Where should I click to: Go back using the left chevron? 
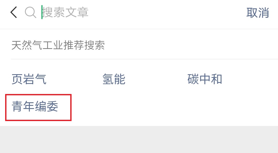click(x=14, y=12)
